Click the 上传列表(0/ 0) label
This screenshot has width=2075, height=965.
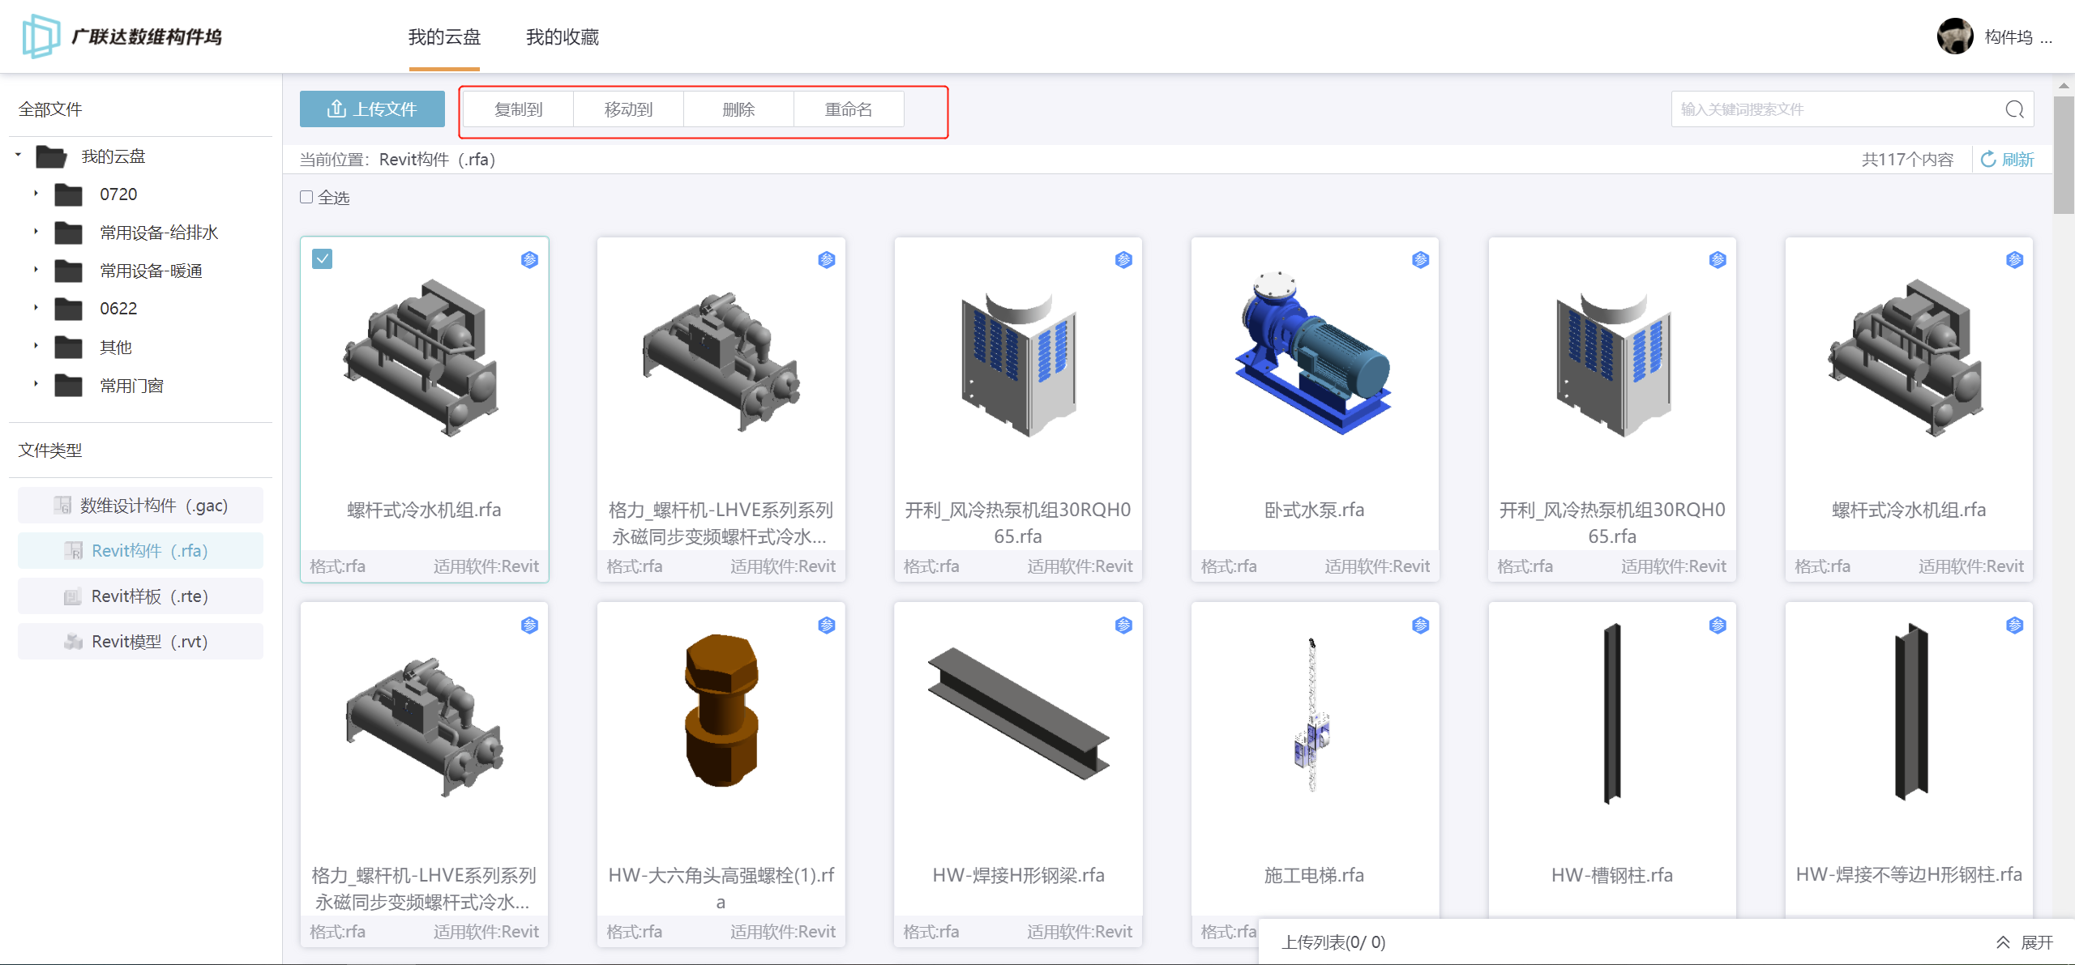1333,942
